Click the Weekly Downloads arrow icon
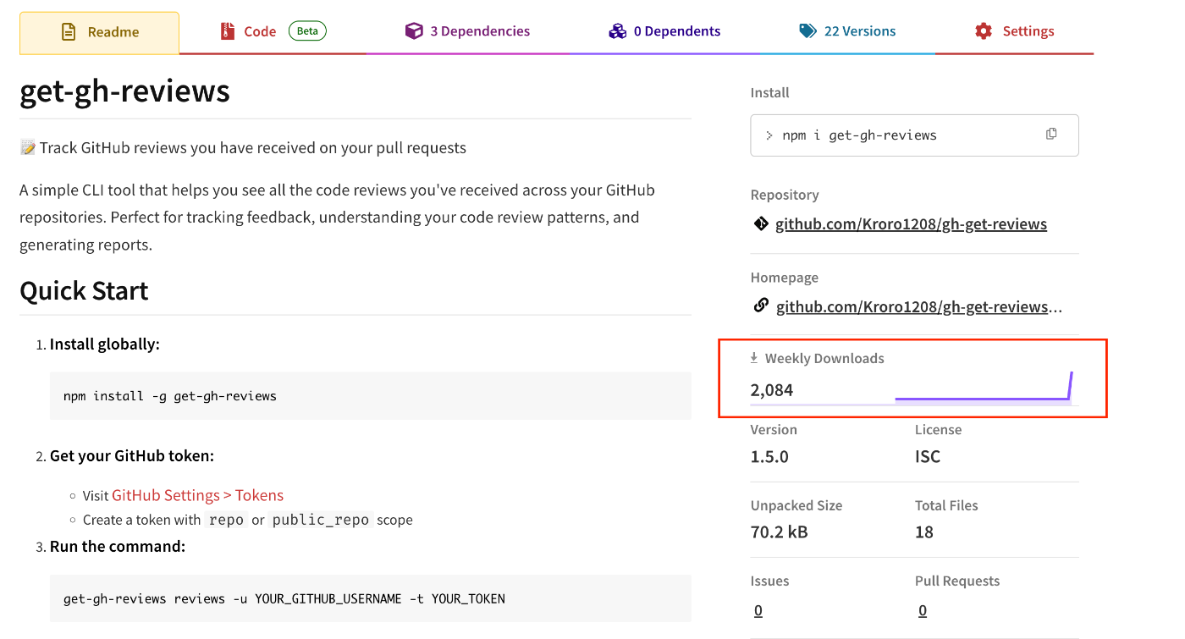Image resolution: width=1185 pixels, height=639 pixels. point(754,358)
